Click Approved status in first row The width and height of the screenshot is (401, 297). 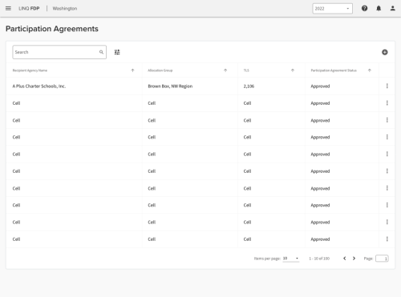coord(320,86)
